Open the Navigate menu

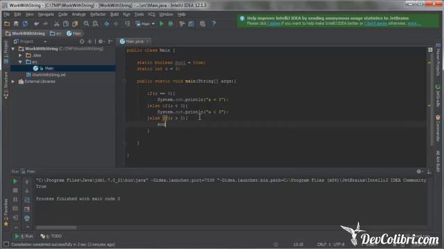pos(46,14)
